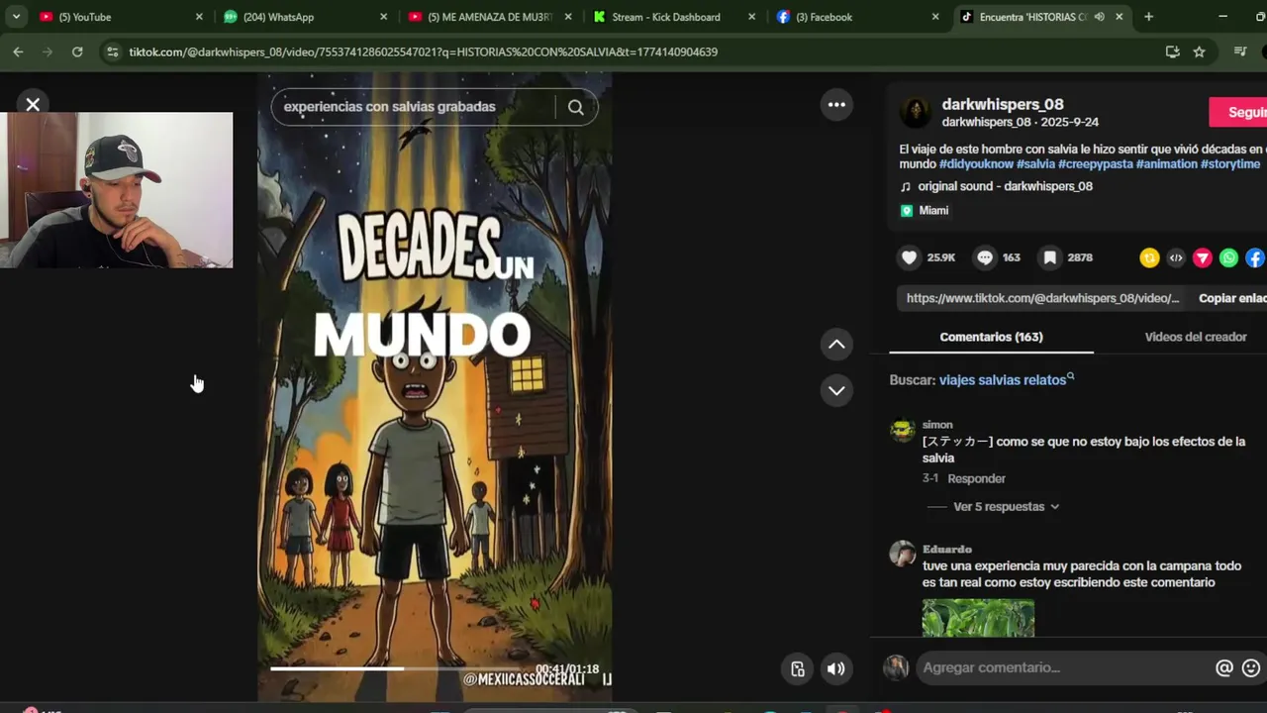This screenshot has height=713, width=1267.
Task: Save video with the bookmark icon
Action: point(1049,257)
